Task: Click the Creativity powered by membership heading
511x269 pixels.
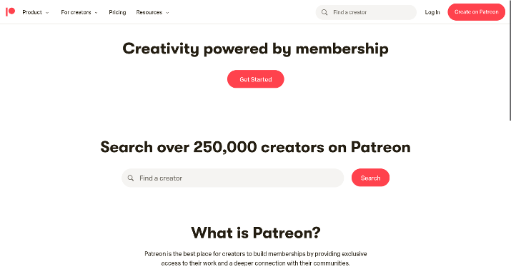Action: 256,49
